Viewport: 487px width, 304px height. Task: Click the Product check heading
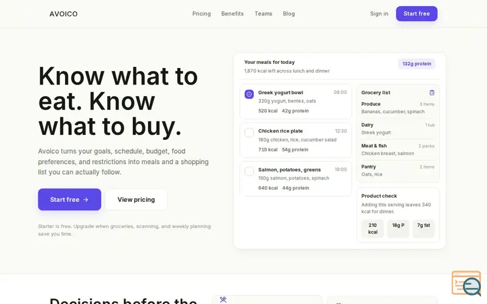point(379,196)
